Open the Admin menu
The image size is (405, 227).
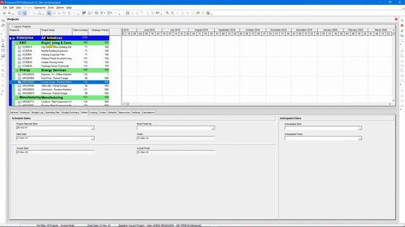point(60,8)
